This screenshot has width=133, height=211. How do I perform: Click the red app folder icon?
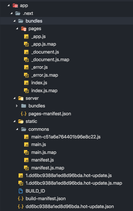pyautogui.click(x=15, y=6)
